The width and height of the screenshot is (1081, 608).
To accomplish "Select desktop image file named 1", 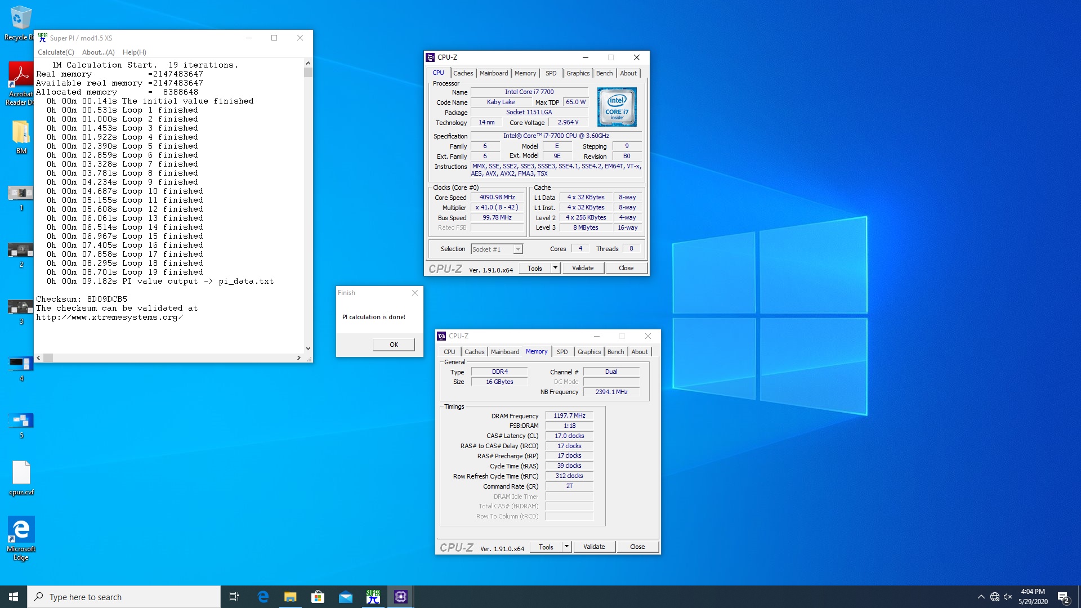I will (21, 197).
